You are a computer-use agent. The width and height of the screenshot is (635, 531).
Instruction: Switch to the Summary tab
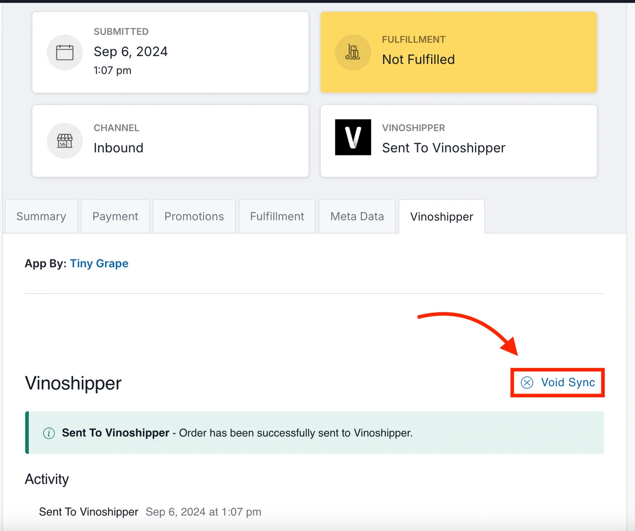pos(42,217)
